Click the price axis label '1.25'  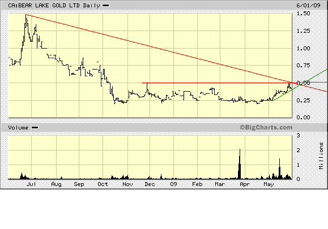point(303,31)
